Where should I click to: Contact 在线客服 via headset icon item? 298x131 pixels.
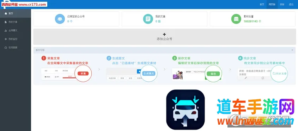[x=16, y=48]
